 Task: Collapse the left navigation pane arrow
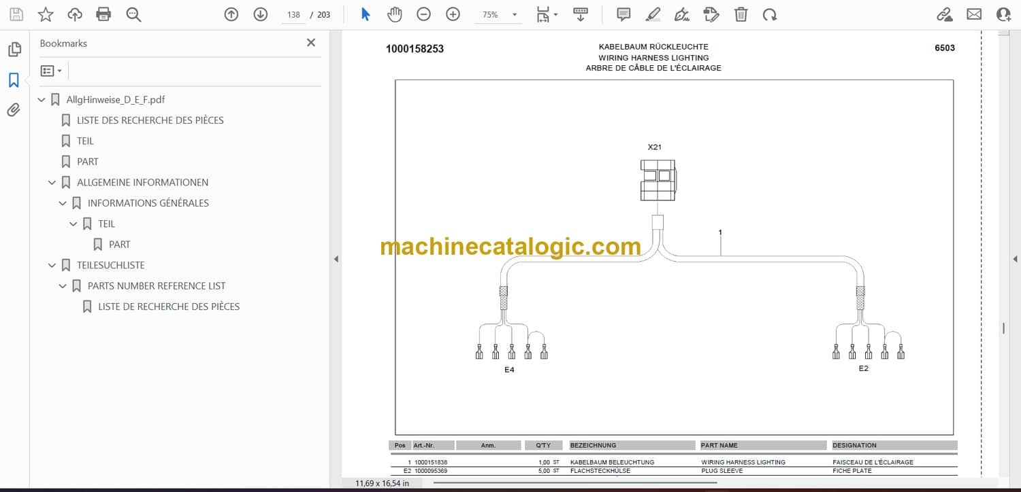click(x=335, y=259)
